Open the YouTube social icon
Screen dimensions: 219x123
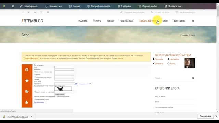48,12
